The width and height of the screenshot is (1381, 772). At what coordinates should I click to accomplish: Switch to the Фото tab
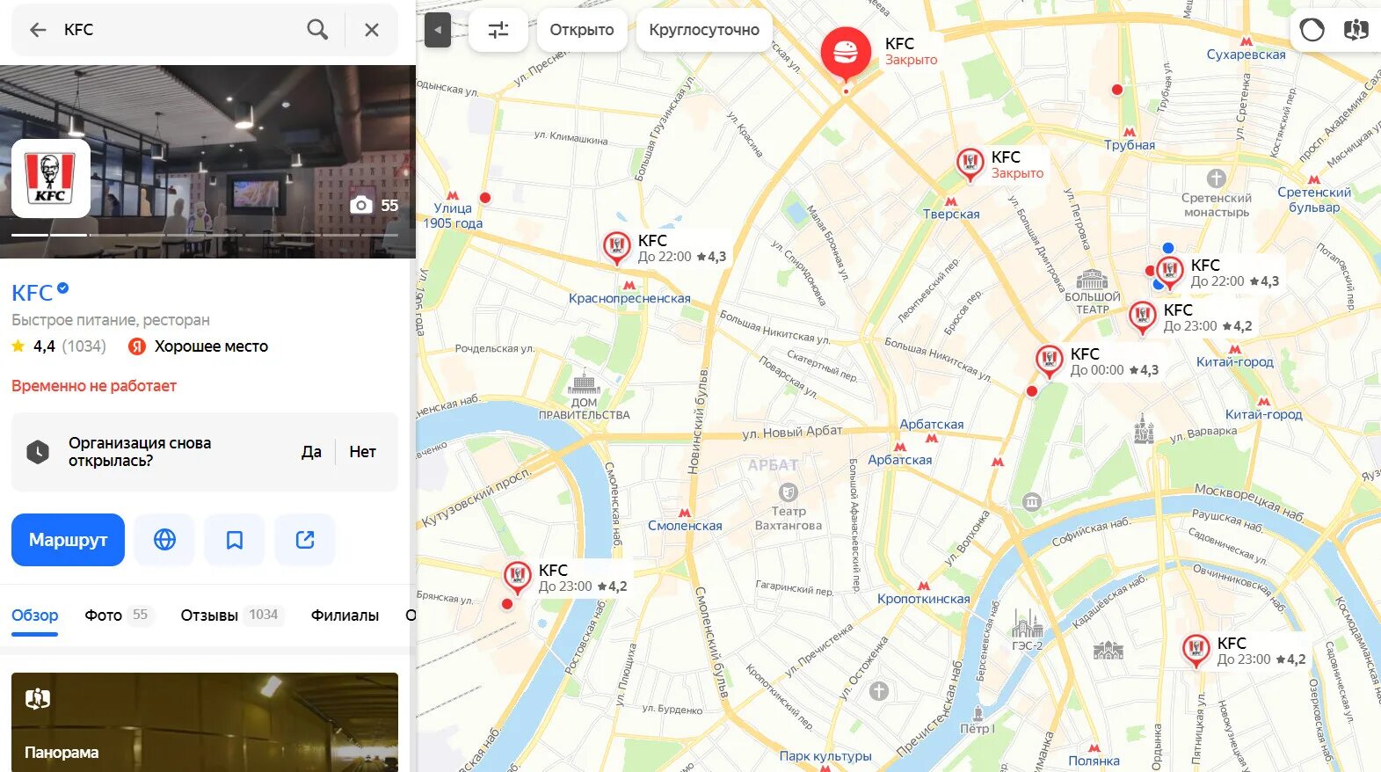[119, 615]
